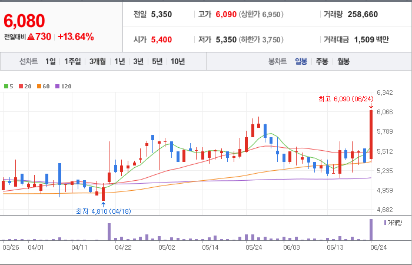Click the tall volume bar before 04/22
The height and width of the screenshot is (265, 412).
click(109, 231)
